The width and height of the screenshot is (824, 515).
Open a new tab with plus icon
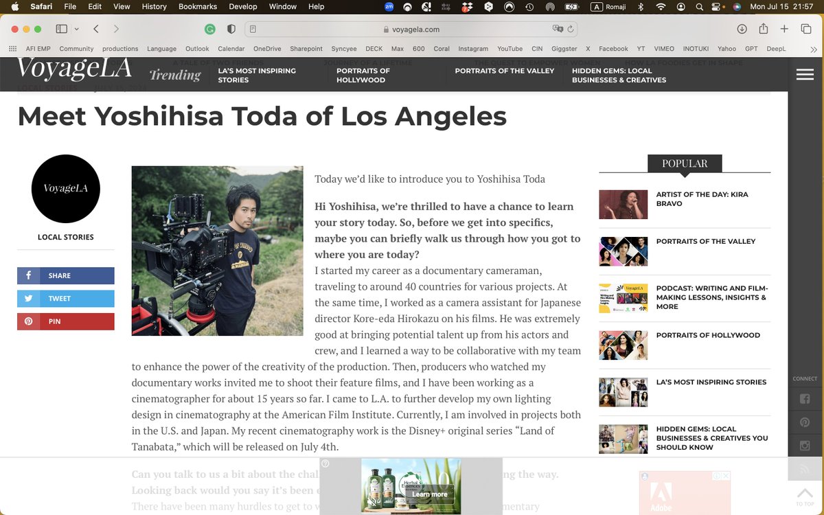(x=785, y=29)
